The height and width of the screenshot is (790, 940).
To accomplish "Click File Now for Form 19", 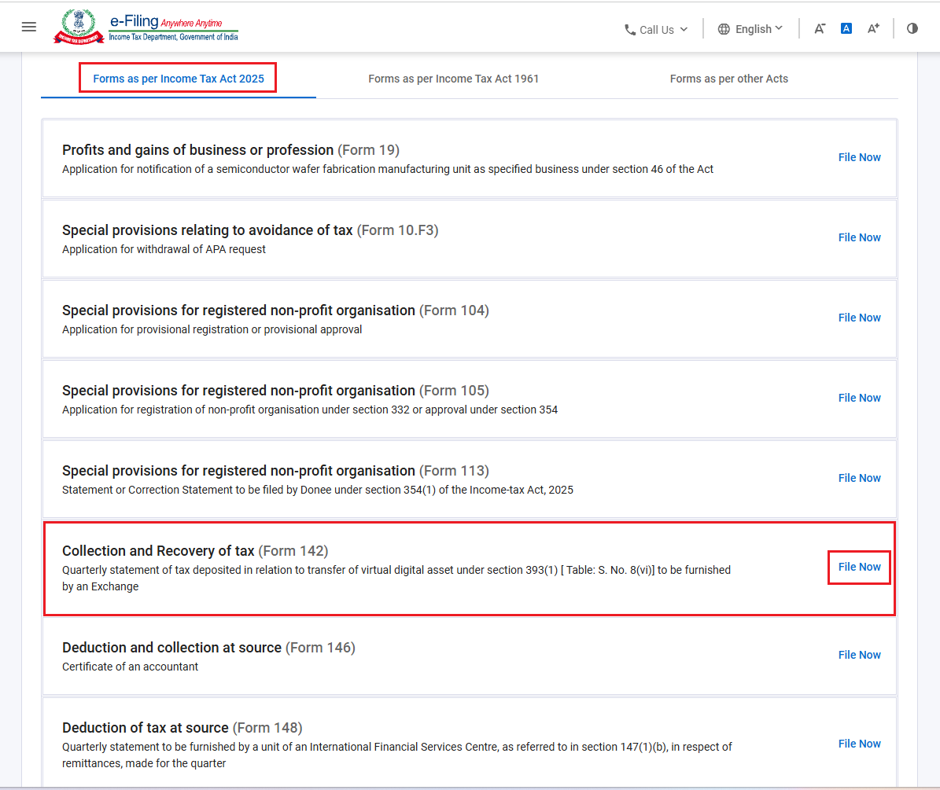I will (x=859, y=157).
